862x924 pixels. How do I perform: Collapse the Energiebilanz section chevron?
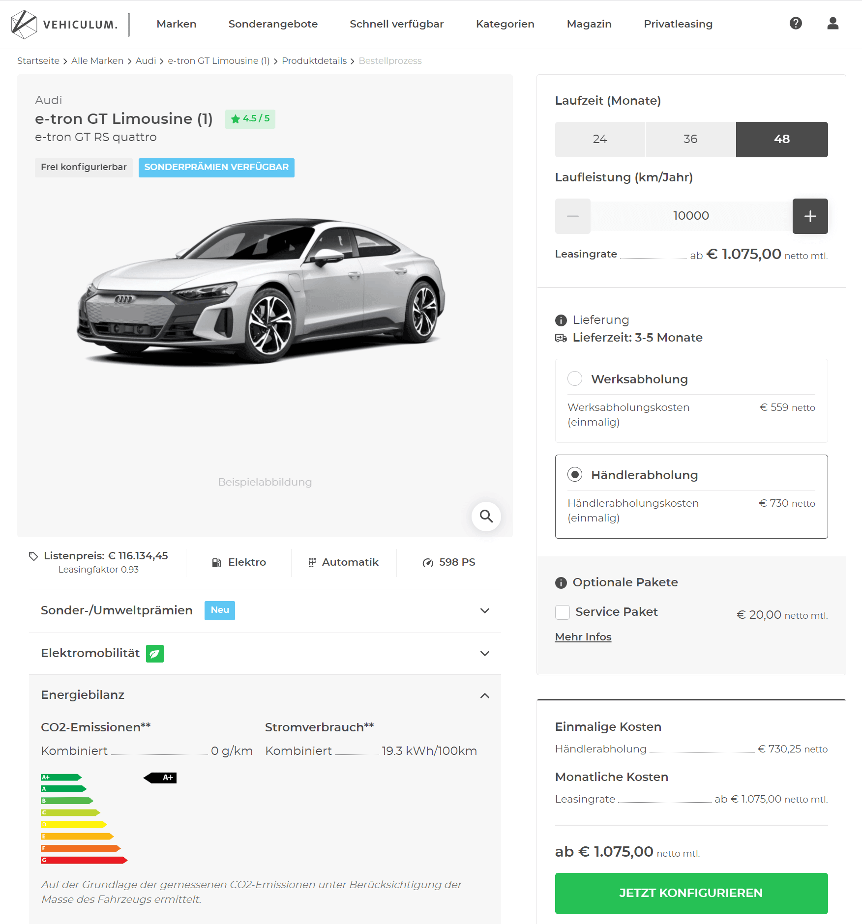click(x=485, y=696)
